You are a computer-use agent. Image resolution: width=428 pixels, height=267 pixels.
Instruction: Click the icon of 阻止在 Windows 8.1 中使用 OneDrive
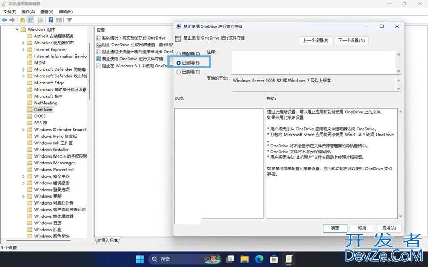(99, 66)
